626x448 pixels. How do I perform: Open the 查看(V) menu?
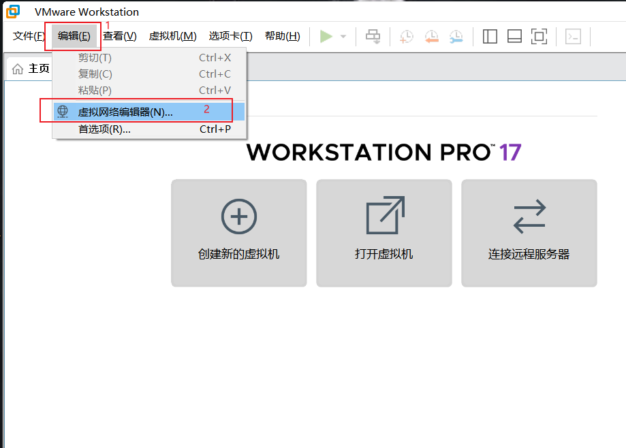(120, 36)
